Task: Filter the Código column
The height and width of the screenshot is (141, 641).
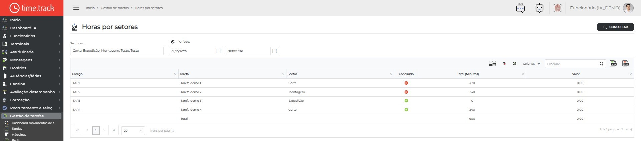Action: click(175, 74)
